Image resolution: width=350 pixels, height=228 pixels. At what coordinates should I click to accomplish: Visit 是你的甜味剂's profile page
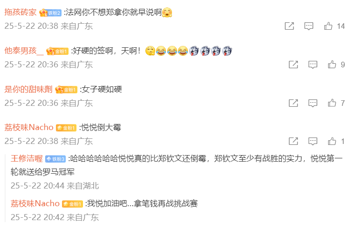pyautogui.click(x=28, y=90)
